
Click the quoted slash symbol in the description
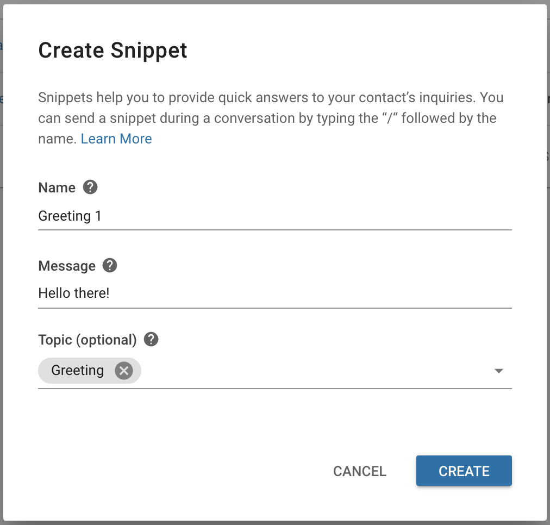[x=389, y=118]
